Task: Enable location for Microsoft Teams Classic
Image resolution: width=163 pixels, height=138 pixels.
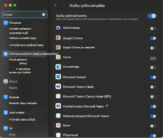Action: 153,87
